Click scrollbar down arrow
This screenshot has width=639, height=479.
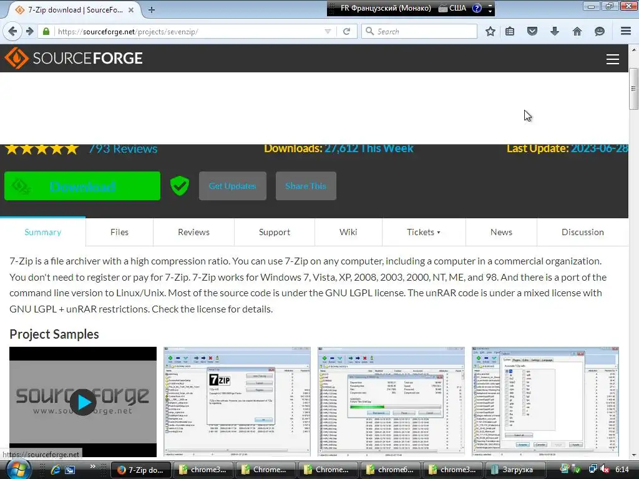(x=634, y=455)
